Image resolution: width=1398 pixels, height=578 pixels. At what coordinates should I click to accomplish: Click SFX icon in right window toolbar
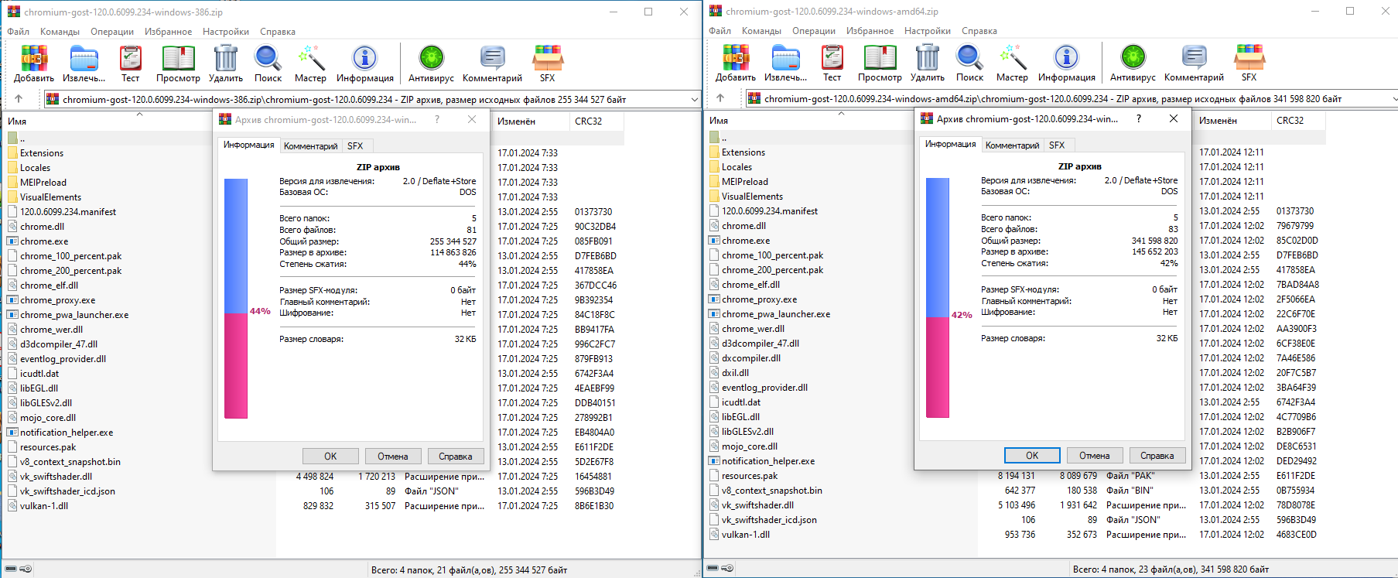[1249, 63]
